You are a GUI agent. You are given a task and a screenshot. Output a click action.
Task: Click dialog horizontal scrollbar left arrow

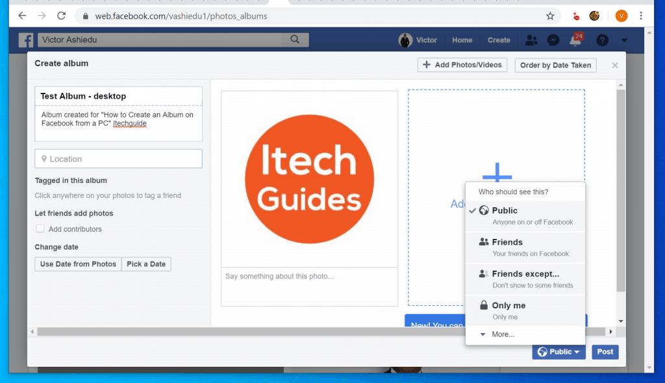(32, 332)
